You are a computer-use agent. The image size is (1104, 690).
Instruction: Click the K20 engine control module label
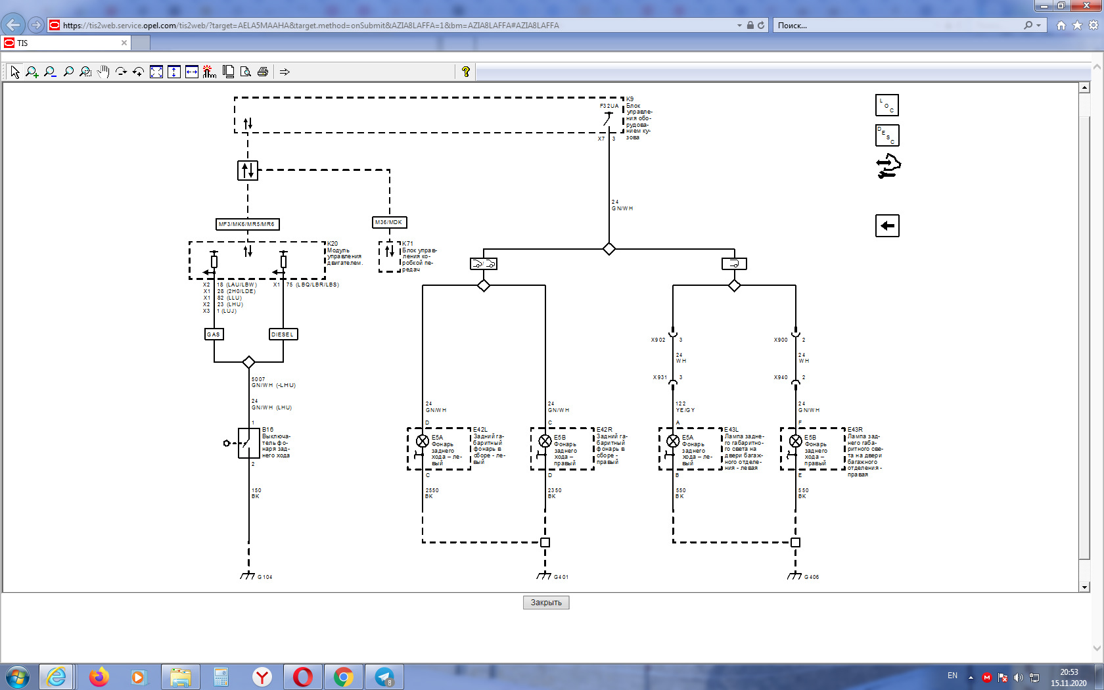pyautogui.click(x=344, y=254)
